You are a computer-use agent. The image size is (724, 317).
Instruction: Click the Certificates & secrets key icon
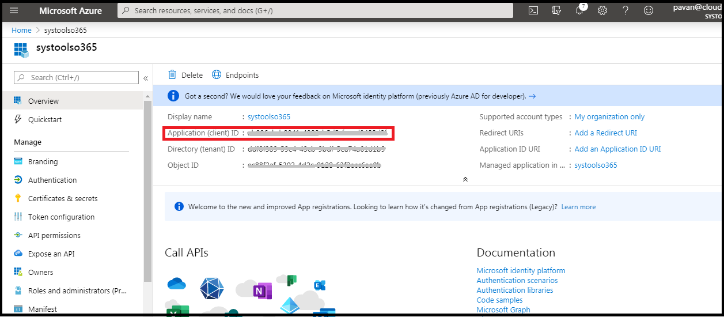(x=18, y=198)
